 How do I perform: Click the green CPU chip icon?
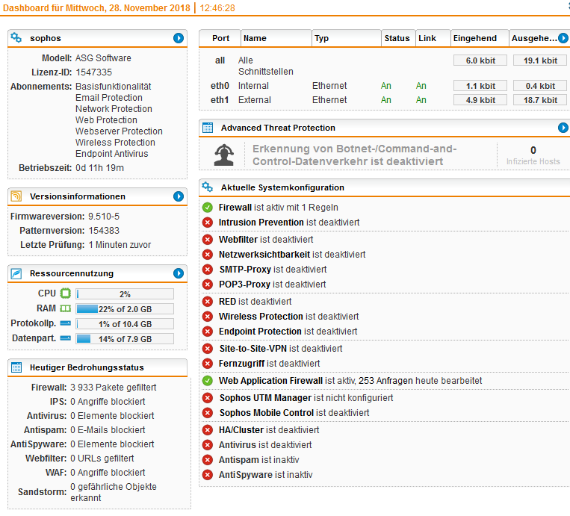[x=65, y=293]
